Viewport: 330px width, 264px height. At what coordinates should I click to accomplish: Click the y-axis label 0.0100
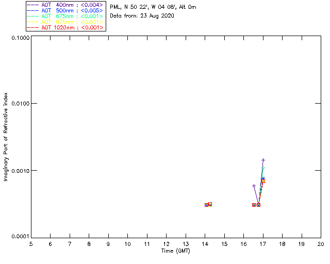(20, 103)
